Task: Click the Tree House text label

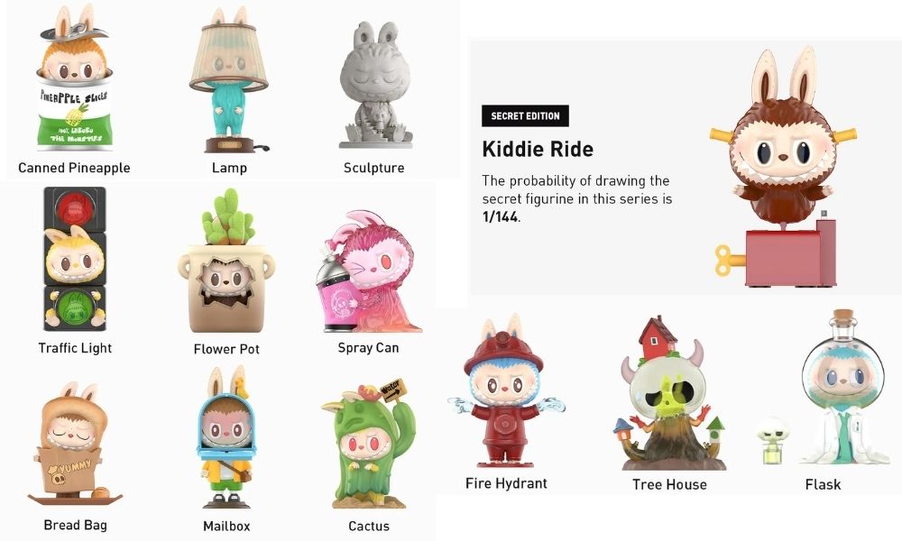Action: tap(669, 485)
